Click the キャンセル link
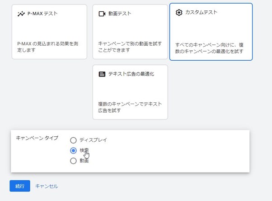The width and height of the screenshot is (272, 201). point(47,186)
